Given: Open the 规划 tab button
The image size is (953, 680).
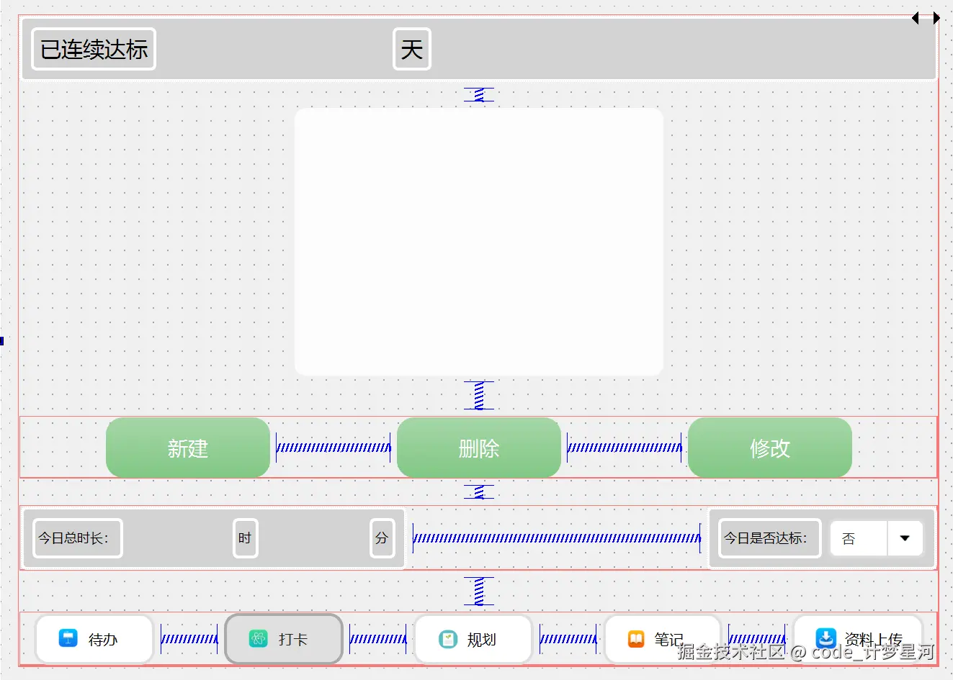Looking at the screenshot, I should 473,639.
